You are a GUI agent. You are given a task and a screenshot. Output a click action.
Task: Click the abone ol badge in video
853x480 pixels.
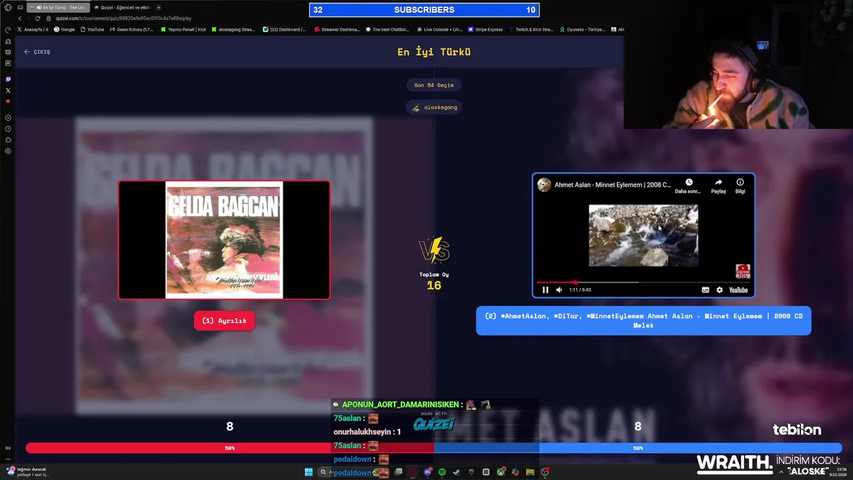(742, 271)
